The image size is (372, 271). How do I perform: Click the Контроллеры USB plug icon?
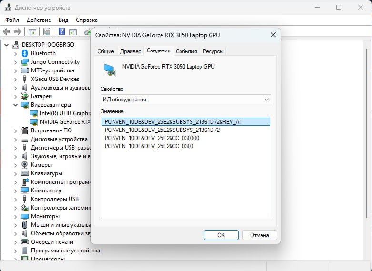click(x=24, y=199)
